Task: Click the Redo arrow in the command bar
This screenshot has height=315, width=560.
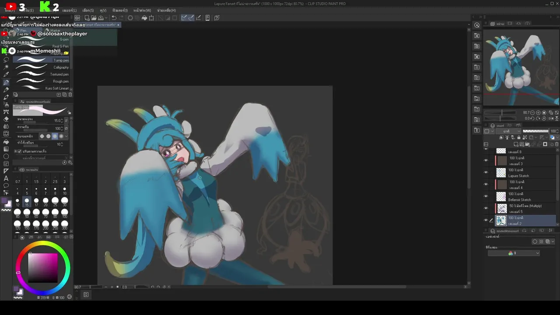Action: 121,18
